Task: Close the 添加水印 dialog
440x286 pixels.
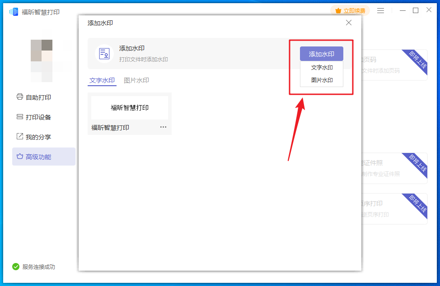Action: pyautogui.click(x=348, y=23)
